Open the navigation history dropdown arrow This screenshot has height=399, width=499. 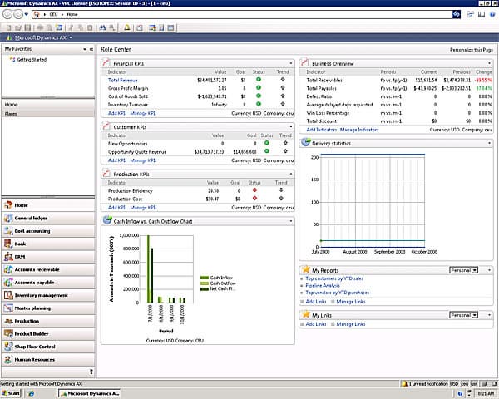pos(27,14)
